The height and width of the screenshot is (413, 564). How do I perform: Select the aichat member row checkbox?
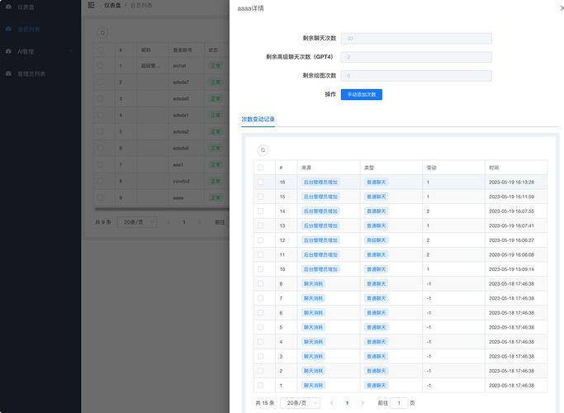point(101,65)
